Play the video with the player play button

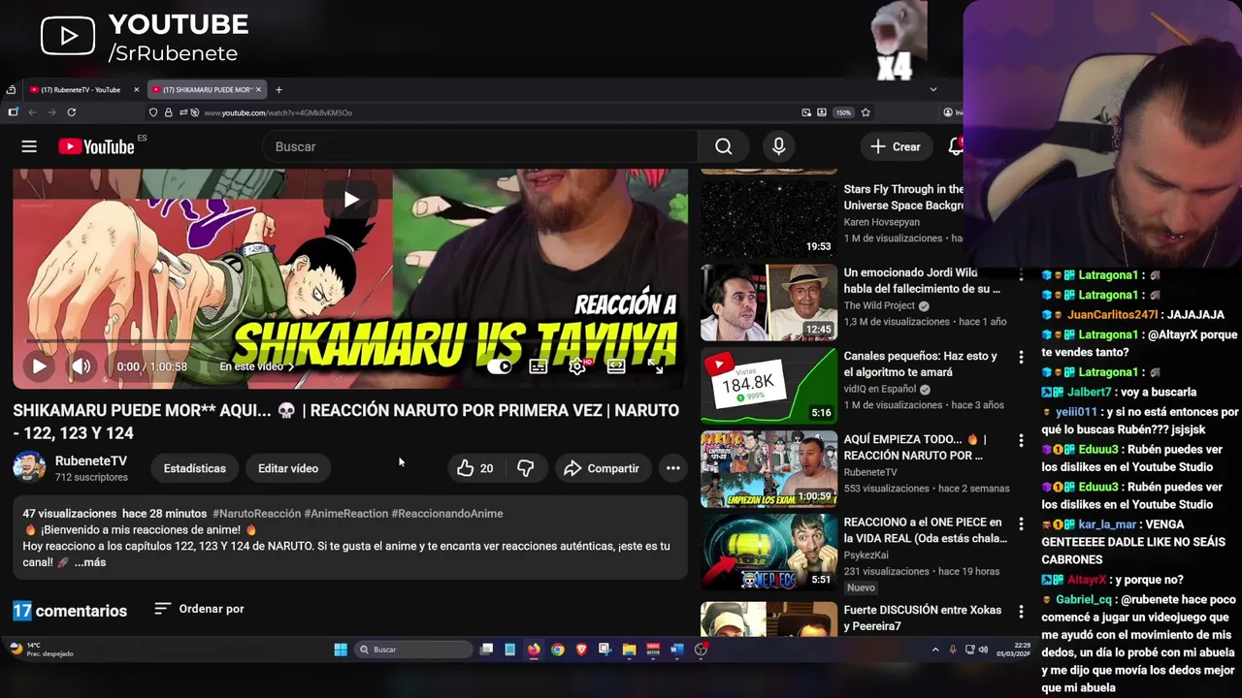tap(39, 366)
